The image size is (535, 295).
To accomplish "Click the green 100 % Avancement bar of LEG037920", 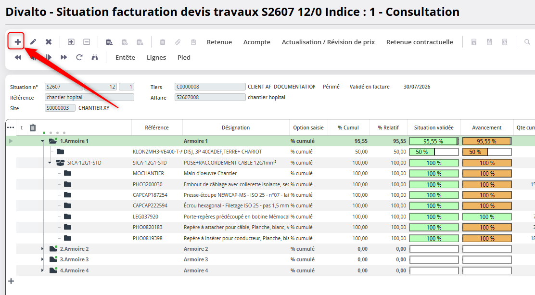I will pos(487,217).
